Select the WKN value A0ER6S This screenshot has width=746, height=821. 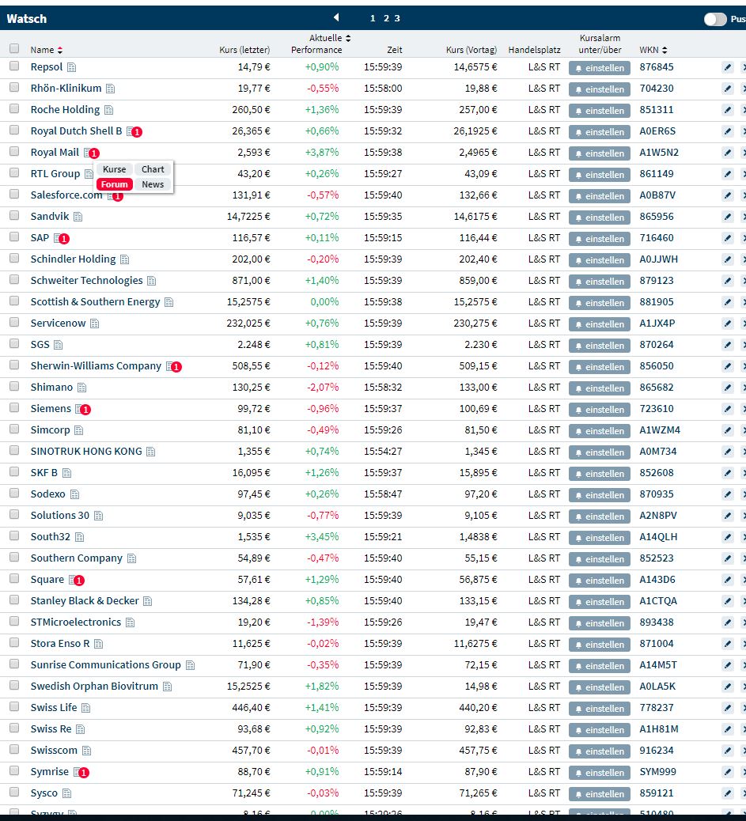tap(657, 131)
